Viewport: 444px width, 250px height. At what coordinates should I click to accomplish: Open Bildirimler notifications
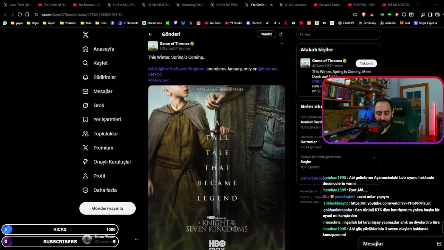(x=99, y=77)
